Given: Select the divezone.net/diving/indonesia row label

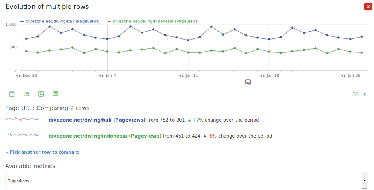Looking at the screenshot, I should pos(105,136).
